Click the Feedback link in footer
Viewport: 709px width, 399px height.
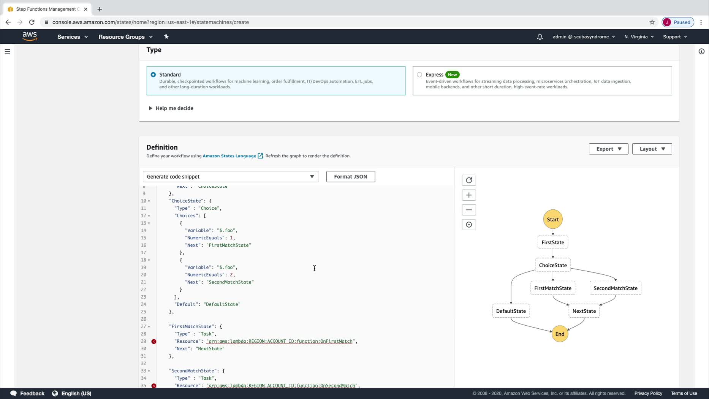[x=32, y=393]
